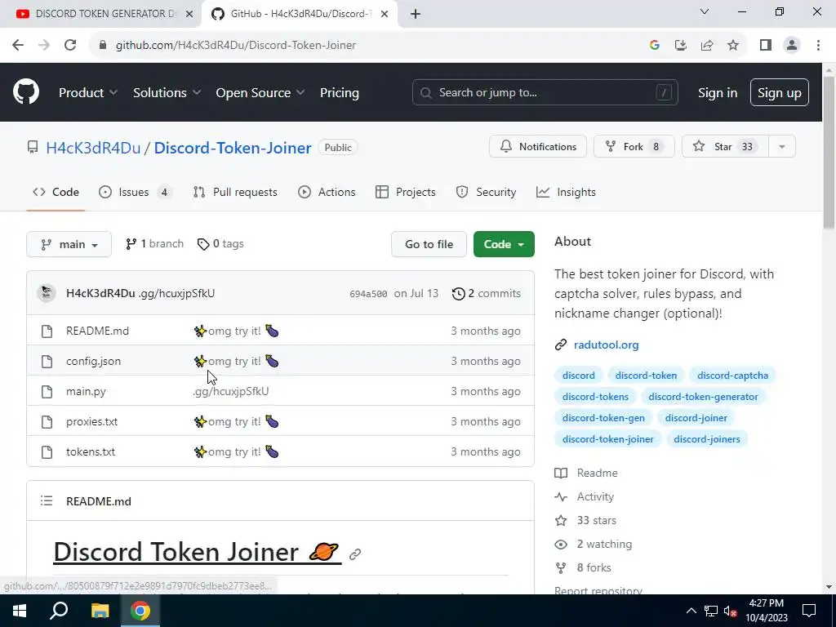Click the tokens.txt file icon

click(47, 452)
